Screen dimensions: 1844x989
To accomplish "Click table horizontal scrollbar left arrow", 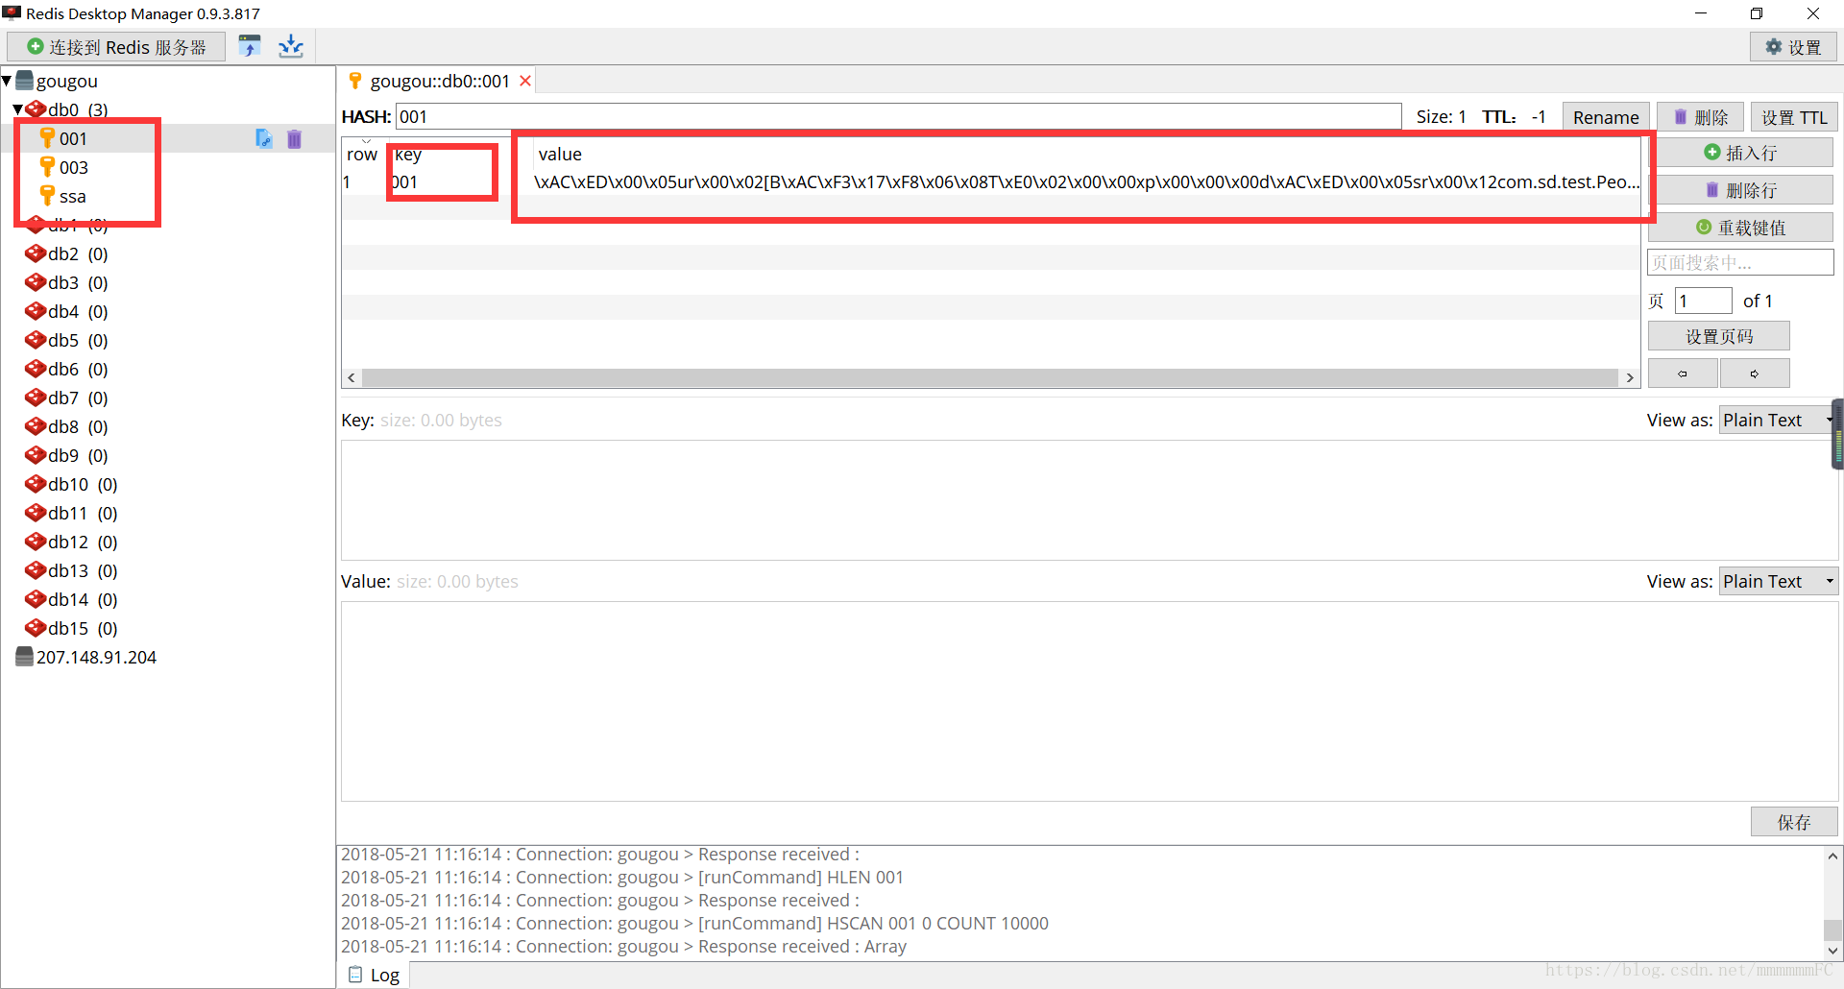I will pos(352,378).
